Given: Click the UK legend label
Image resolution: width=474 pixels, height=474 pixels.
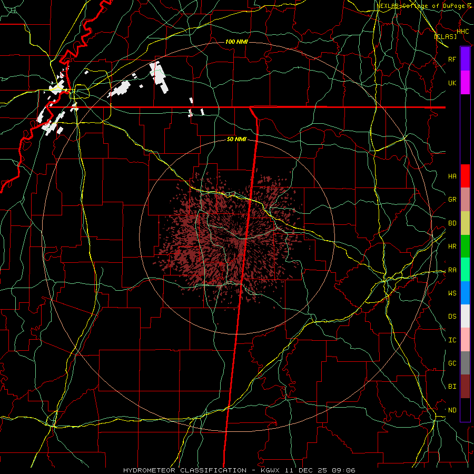Looking at the screenshot, I should click(452, 83).
